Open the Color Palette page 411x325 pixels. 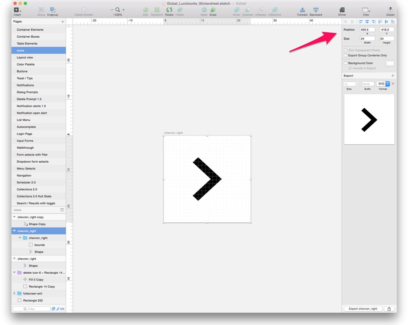[x=39, y=65]
